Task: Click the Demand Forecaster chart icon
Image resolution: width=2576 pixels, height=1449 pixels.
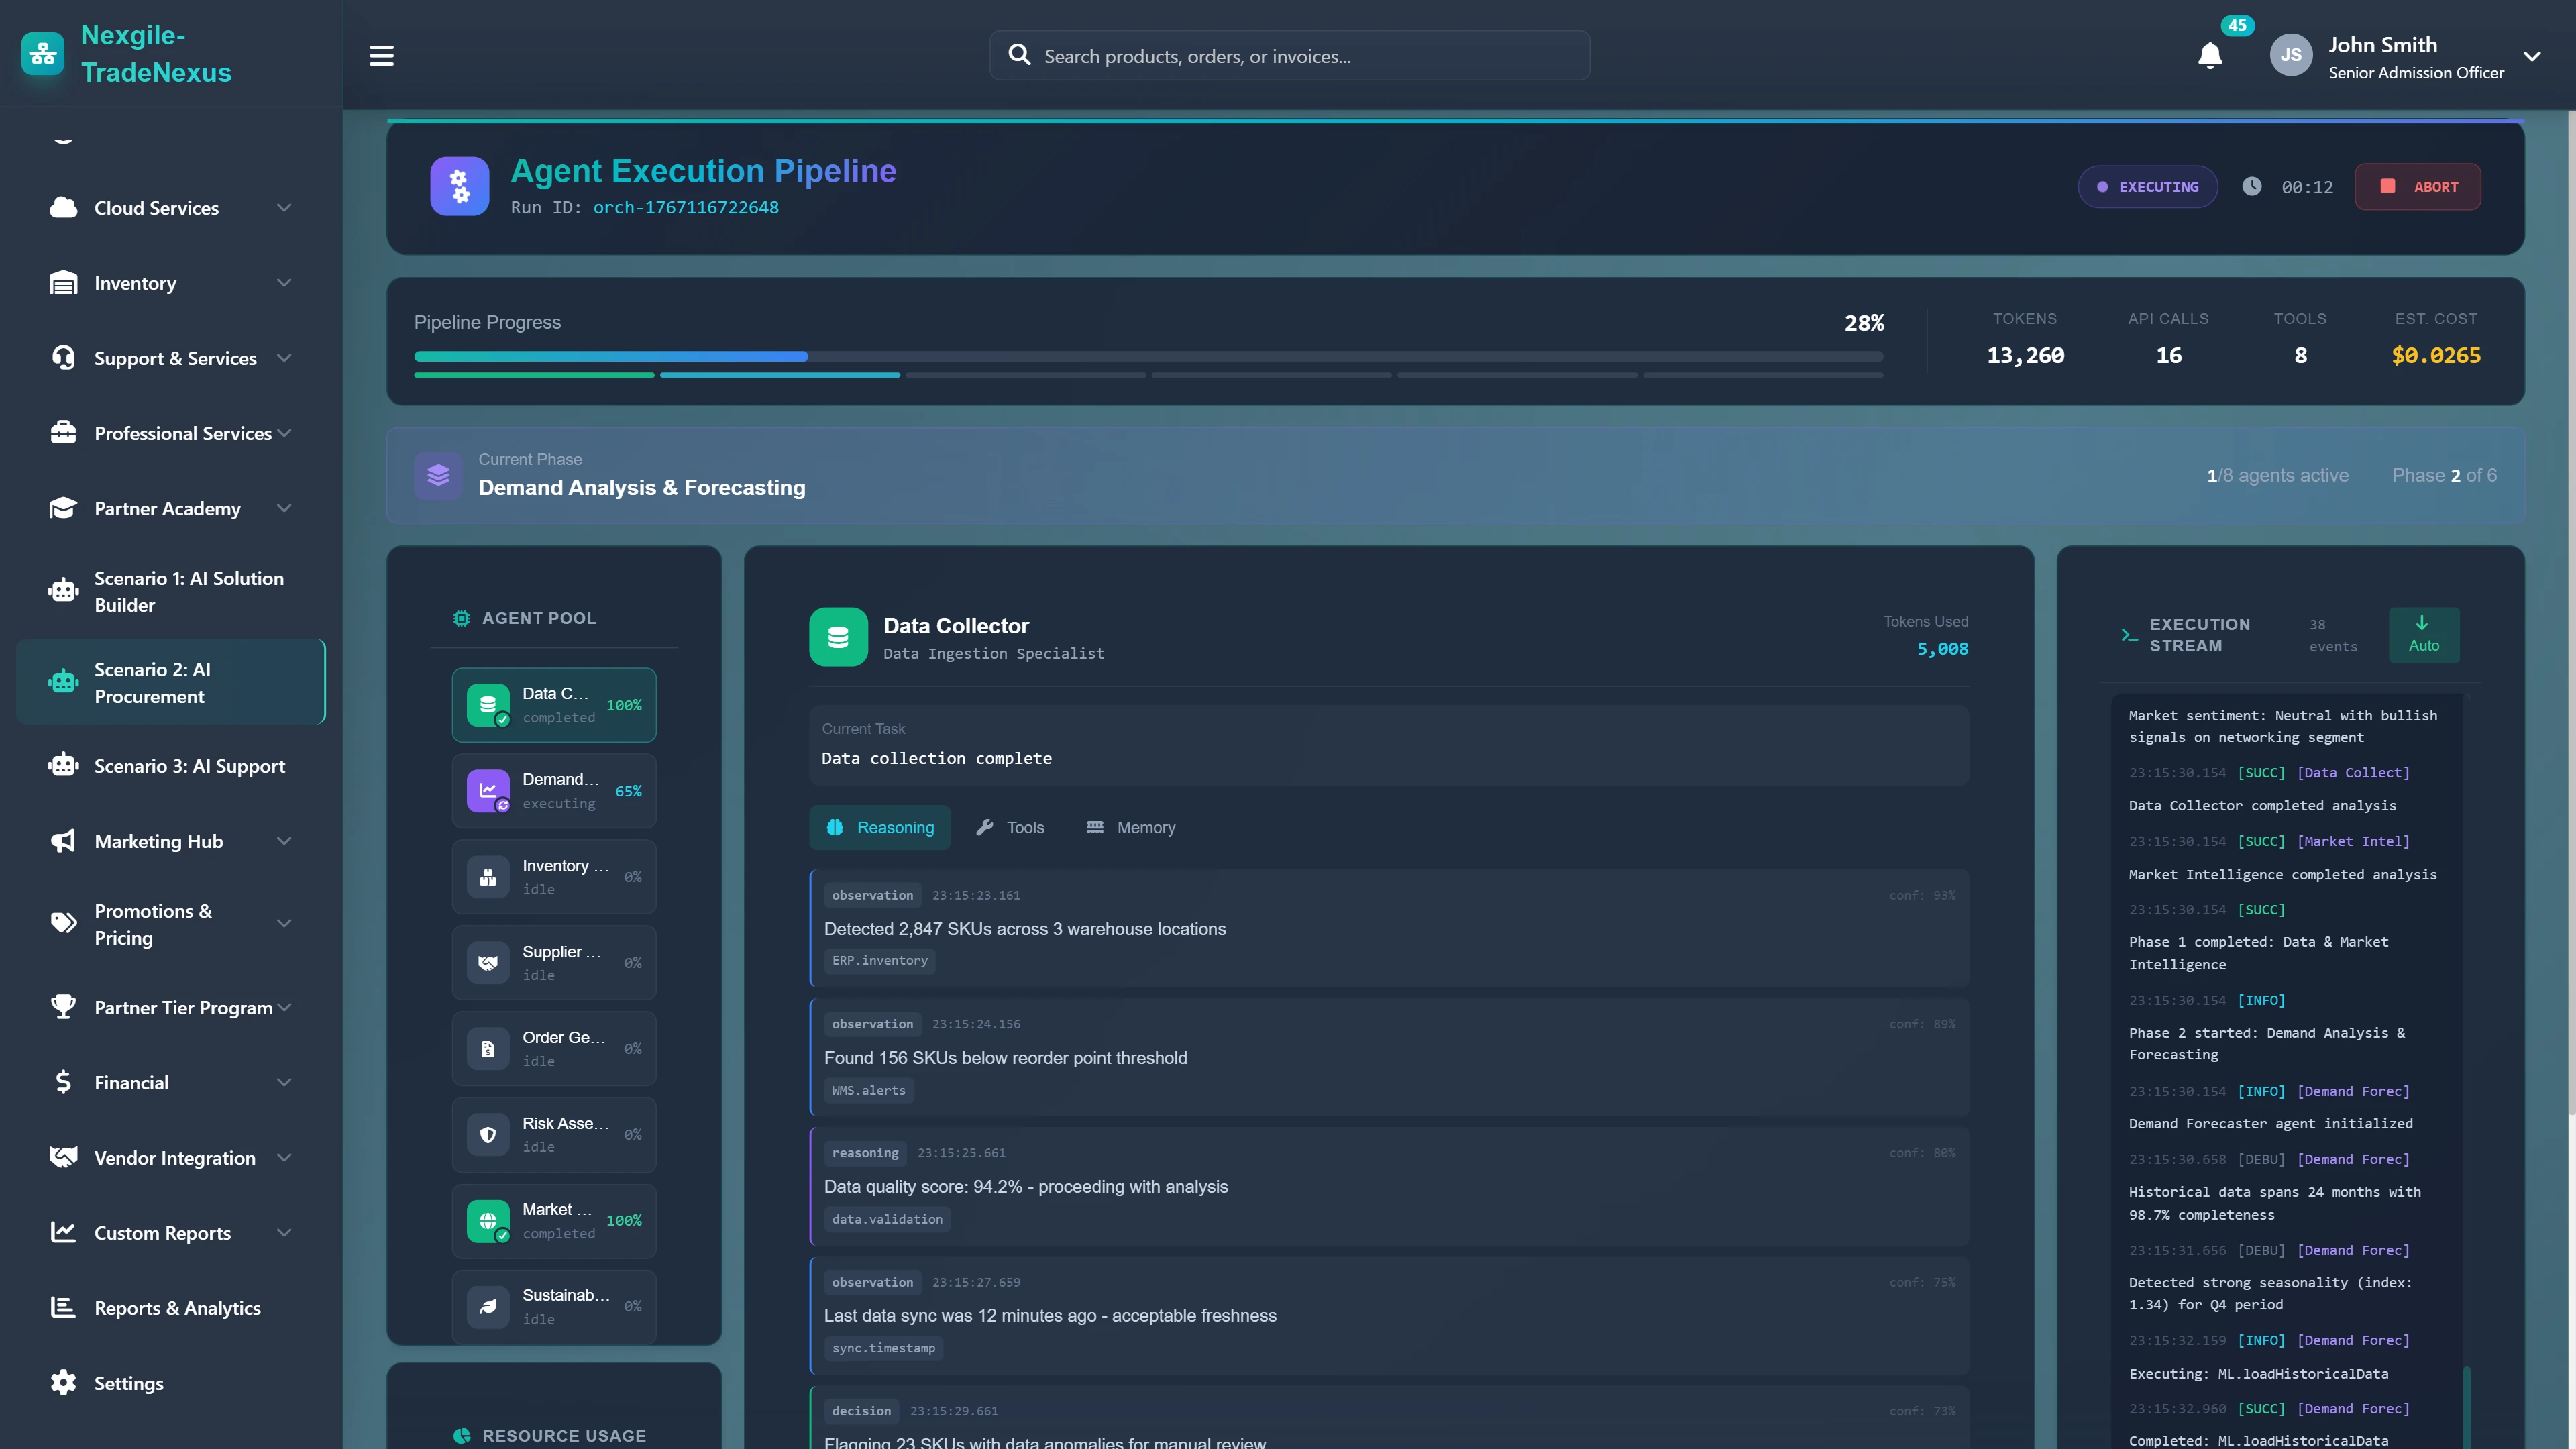Action: tap(489, 791)
